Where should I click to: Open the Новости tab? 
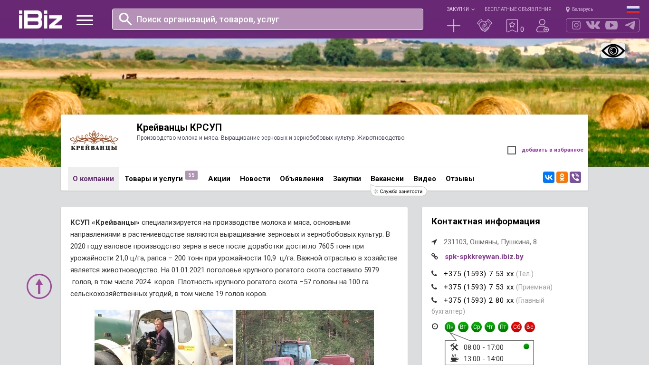255,179
